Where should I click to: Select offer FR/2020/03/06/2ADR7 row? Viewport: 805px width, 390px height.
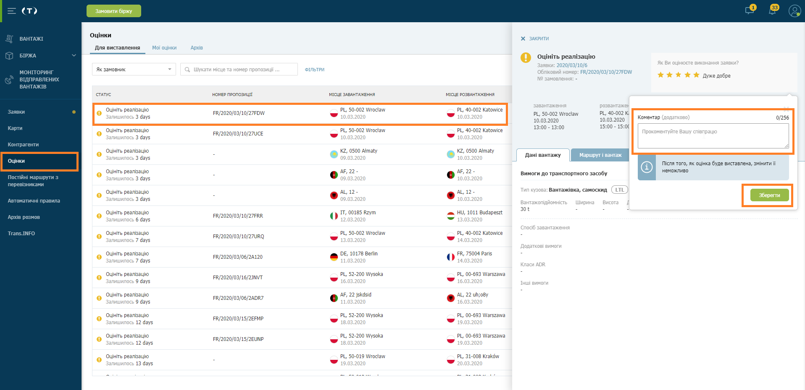click(x=302, y=299)
